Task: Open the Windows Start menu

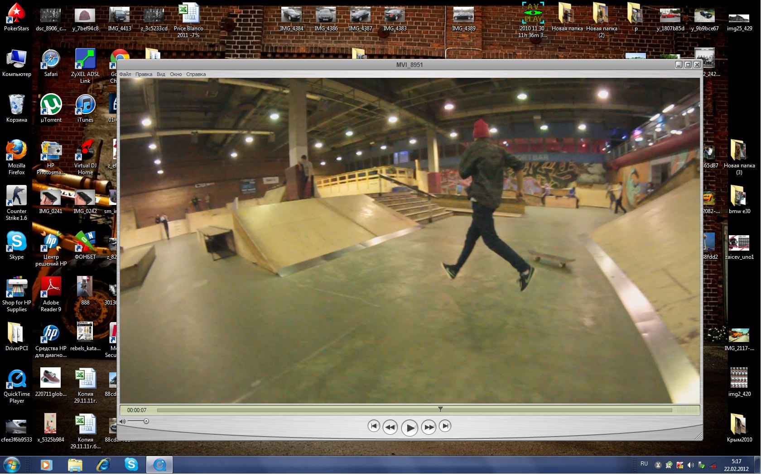Action: coord(11,465)
